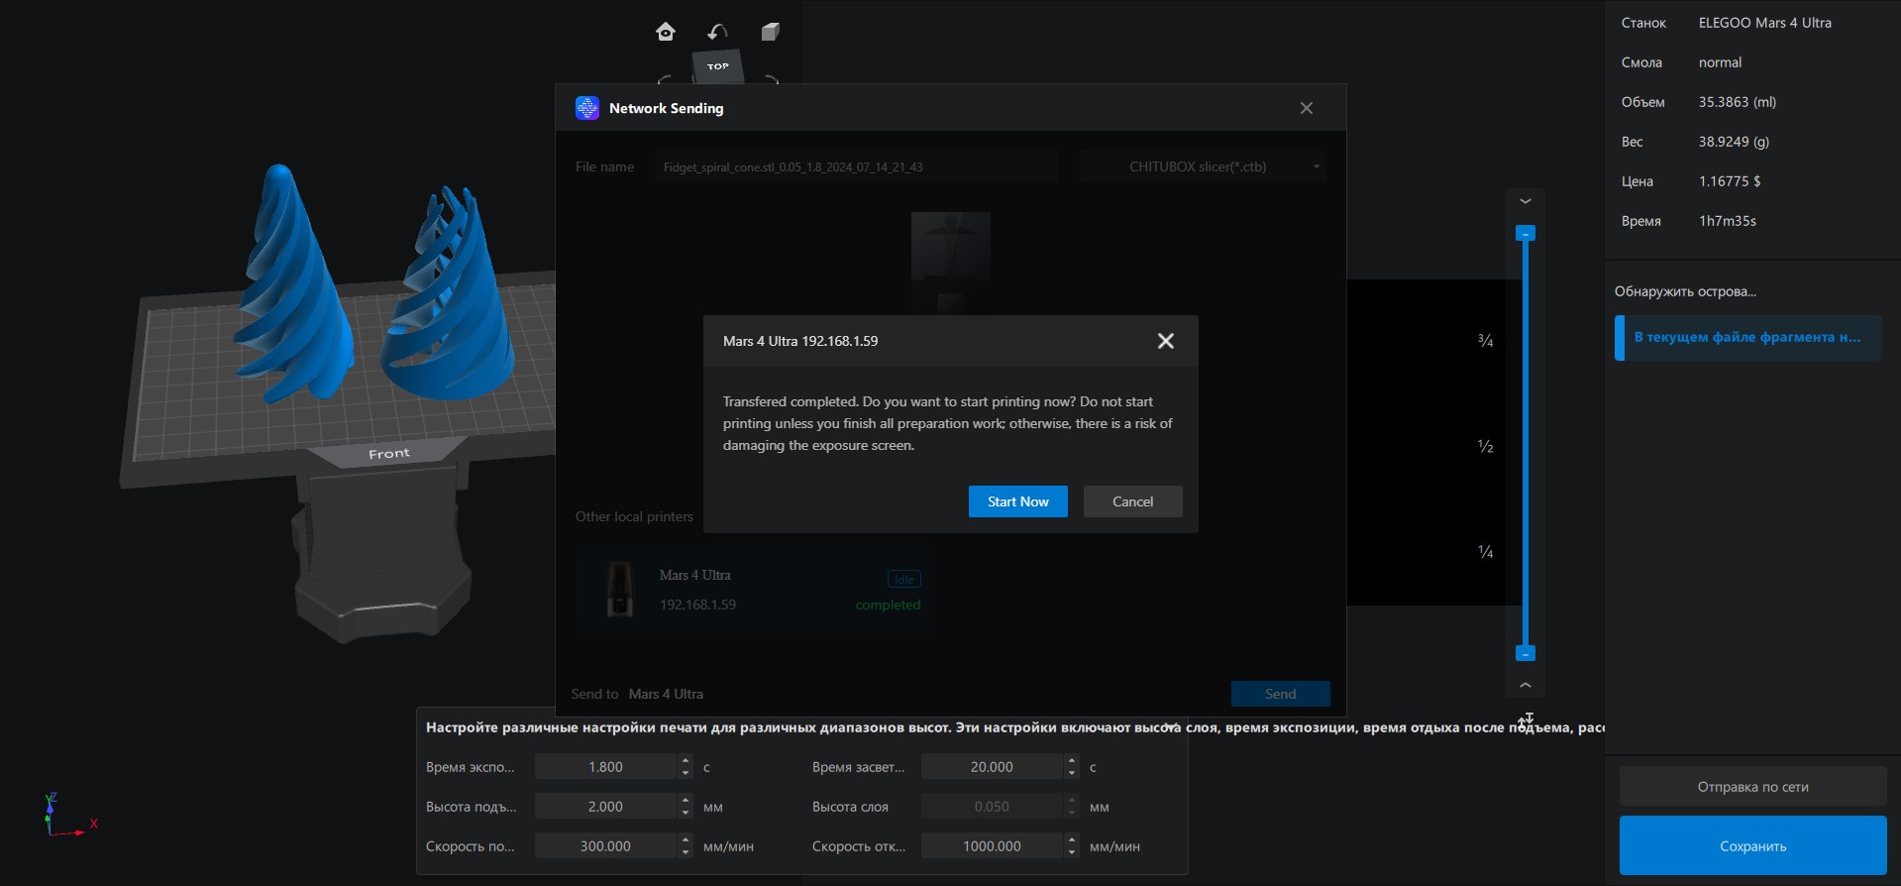The width and height of the screenshot is (1901, 886).
Task: Click the volume value 35.3863 (ml)
Action: coord(1738,102)
